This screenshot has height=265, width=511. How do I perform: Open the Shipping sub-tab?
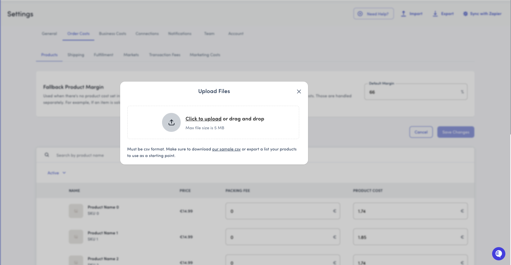click(76, 55)
